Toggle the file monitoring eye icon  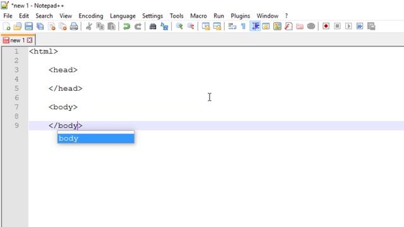(311, 26)
